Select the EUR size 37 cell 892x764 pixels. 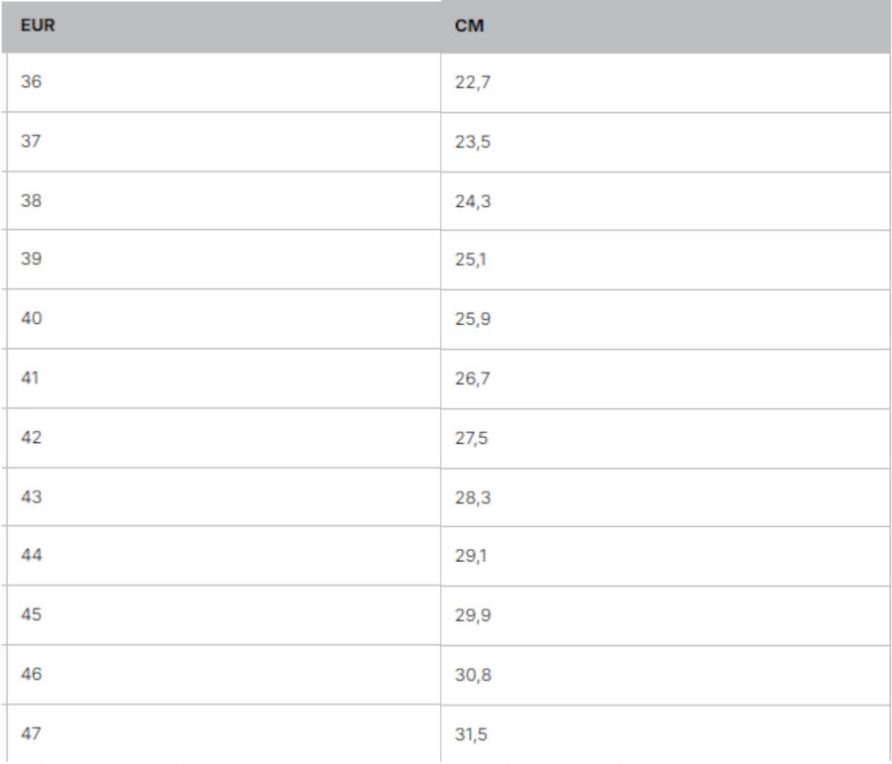32,141
